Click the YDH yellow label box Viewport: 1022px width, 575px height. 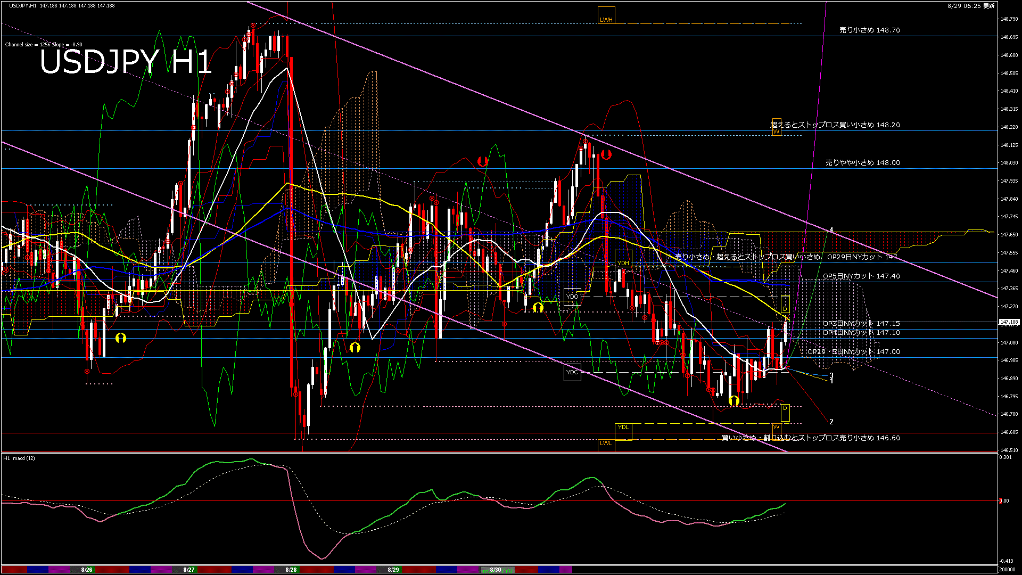click(623, 259)
